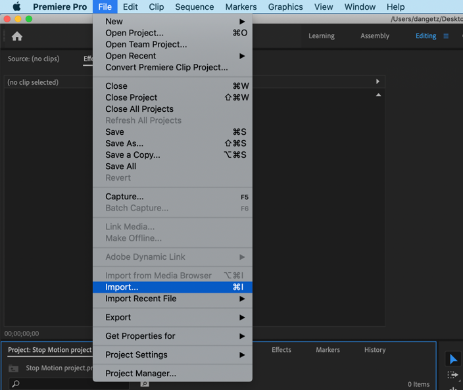Click the (no clip selected) label
463x390 pixels.
[x=33, y=82]
